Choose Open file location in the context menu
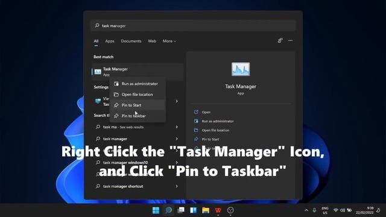This screenshot has height=217, width=386. click(138, 95)
